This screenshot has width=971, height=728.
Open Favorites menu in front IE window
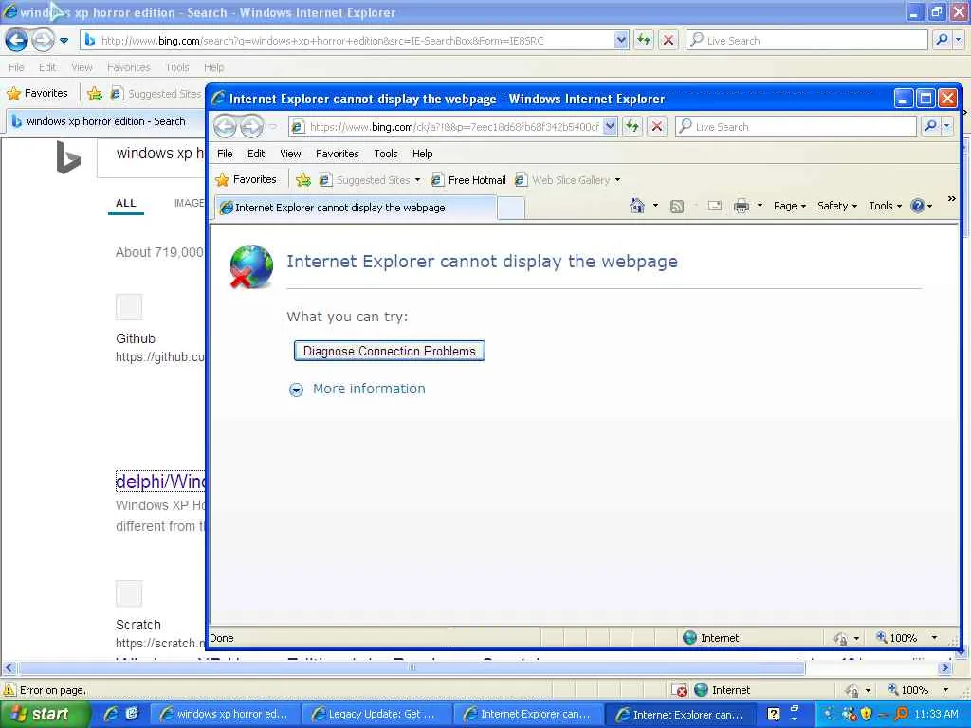click(337, 154)
